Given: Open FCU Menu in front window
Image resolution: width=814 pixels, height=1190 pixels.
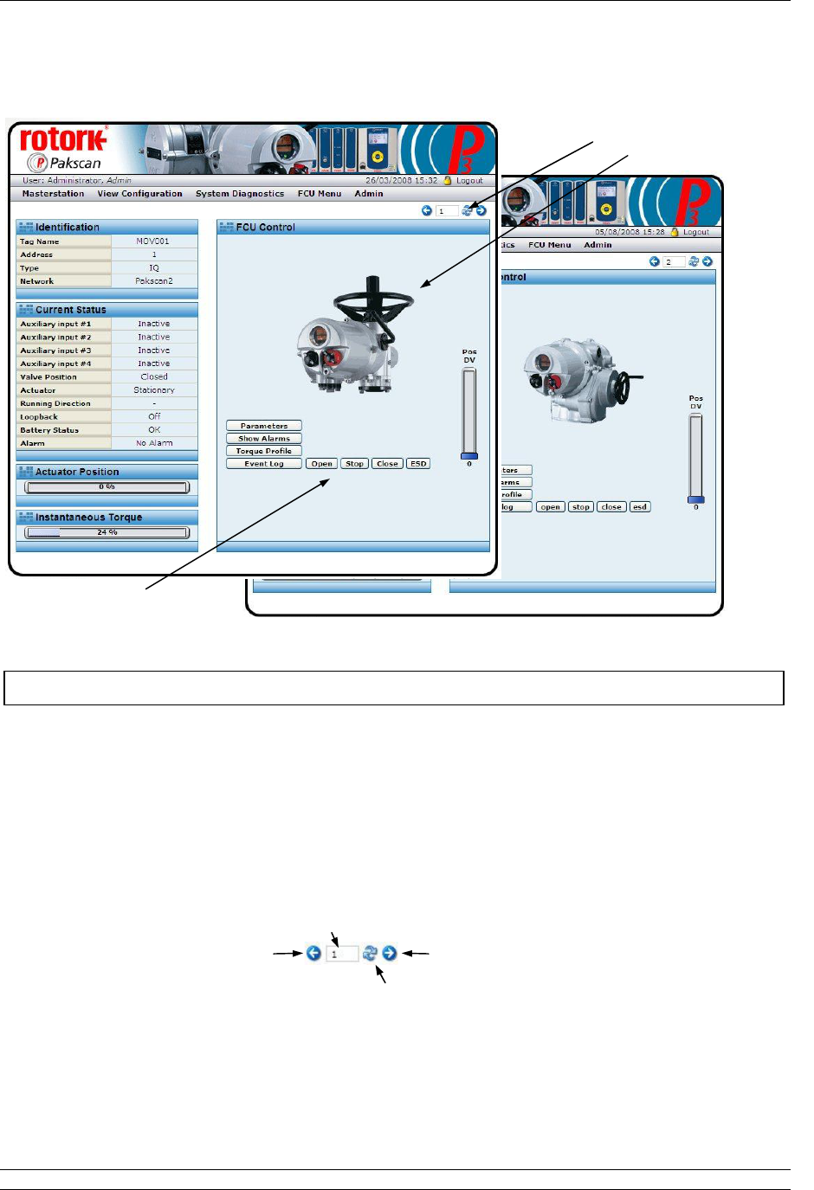Looking at the screenshot, I should pos(320,194).
